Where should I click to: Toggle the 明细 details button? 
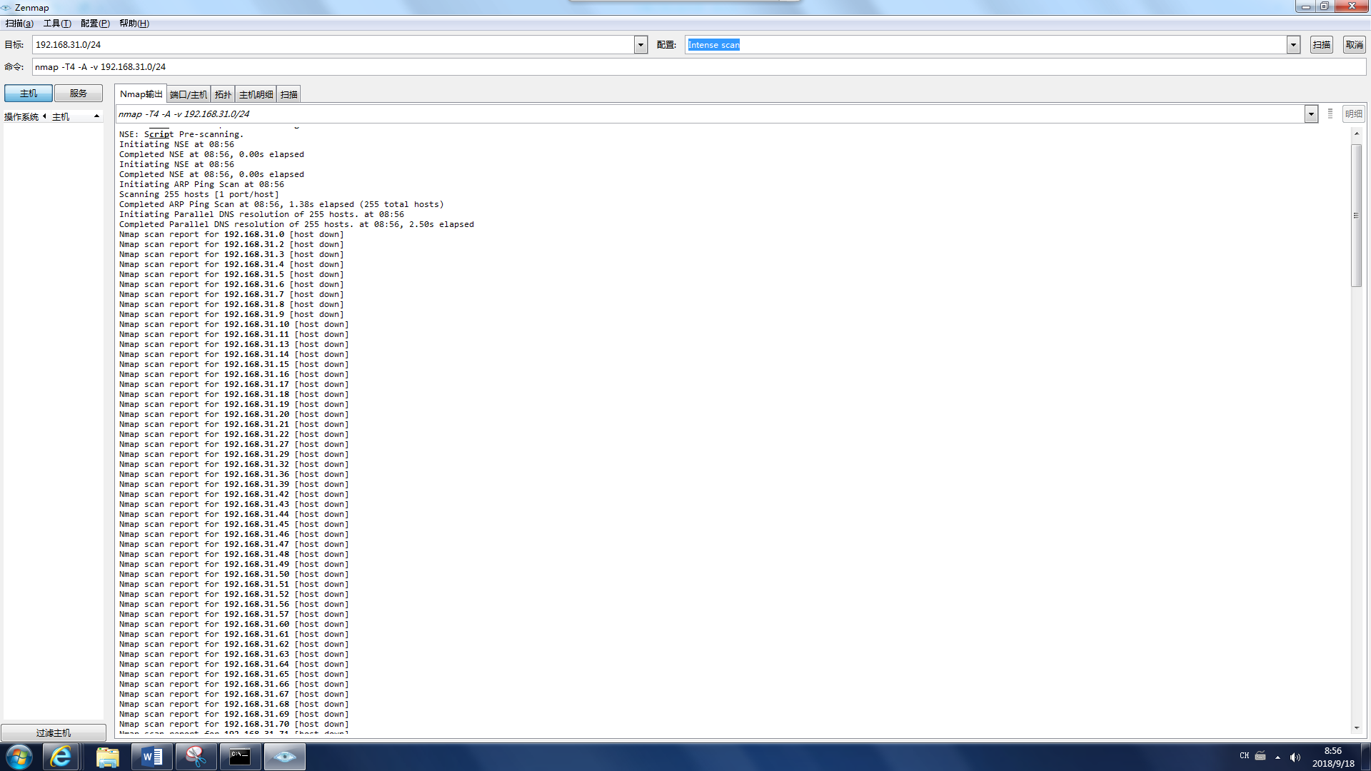pyautogui.click(x=1353, y=114)
